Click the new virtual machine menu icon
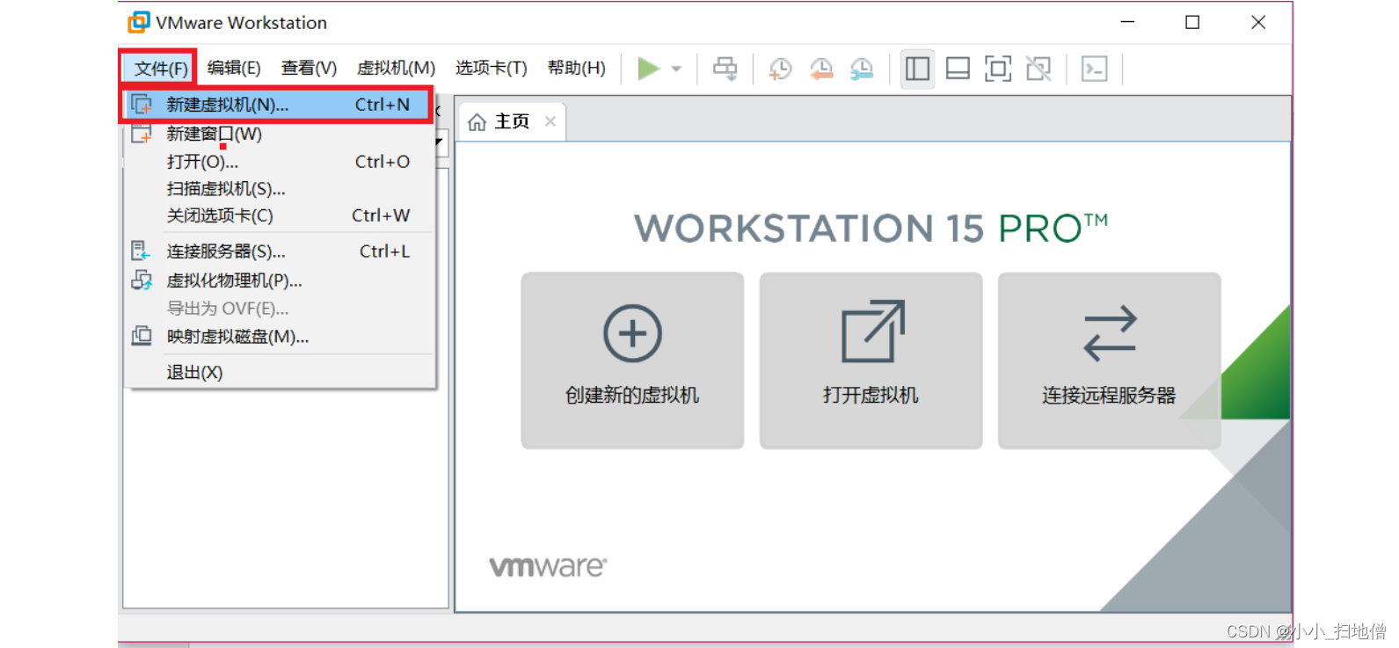 [x=141, y=105]
